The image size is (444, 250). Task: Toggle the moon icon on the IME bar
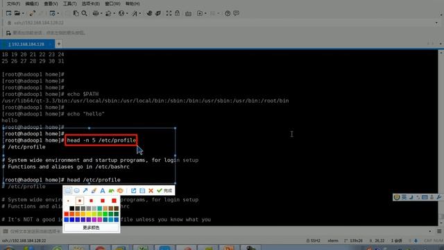click(x=411, y=197)
